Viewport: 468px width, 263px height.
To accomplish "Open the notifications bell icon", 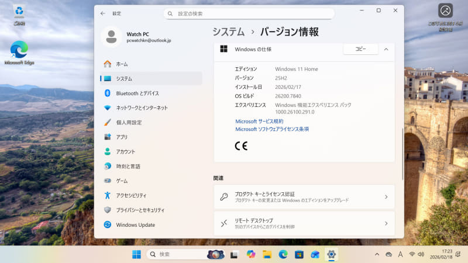I will (x=458, y=254).
